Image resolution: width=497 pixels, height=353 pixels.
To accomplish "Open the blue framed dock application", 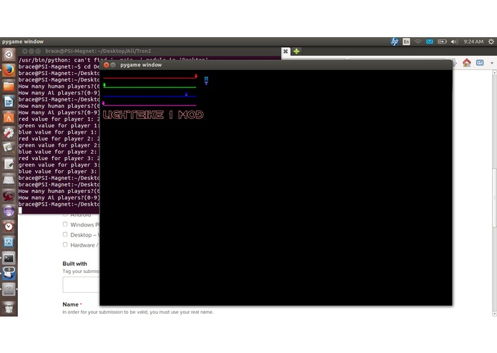I will (x=9, y=242).
